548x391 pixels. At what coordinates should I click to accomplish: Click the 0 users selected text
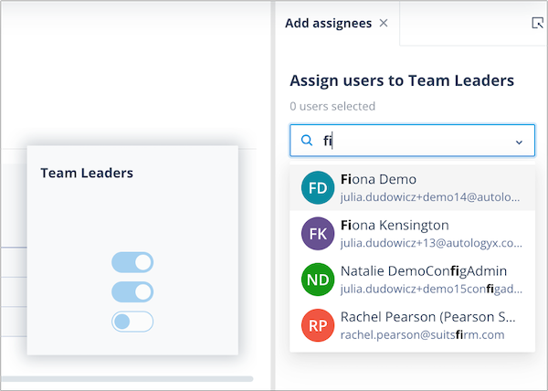tap(332, 106)
